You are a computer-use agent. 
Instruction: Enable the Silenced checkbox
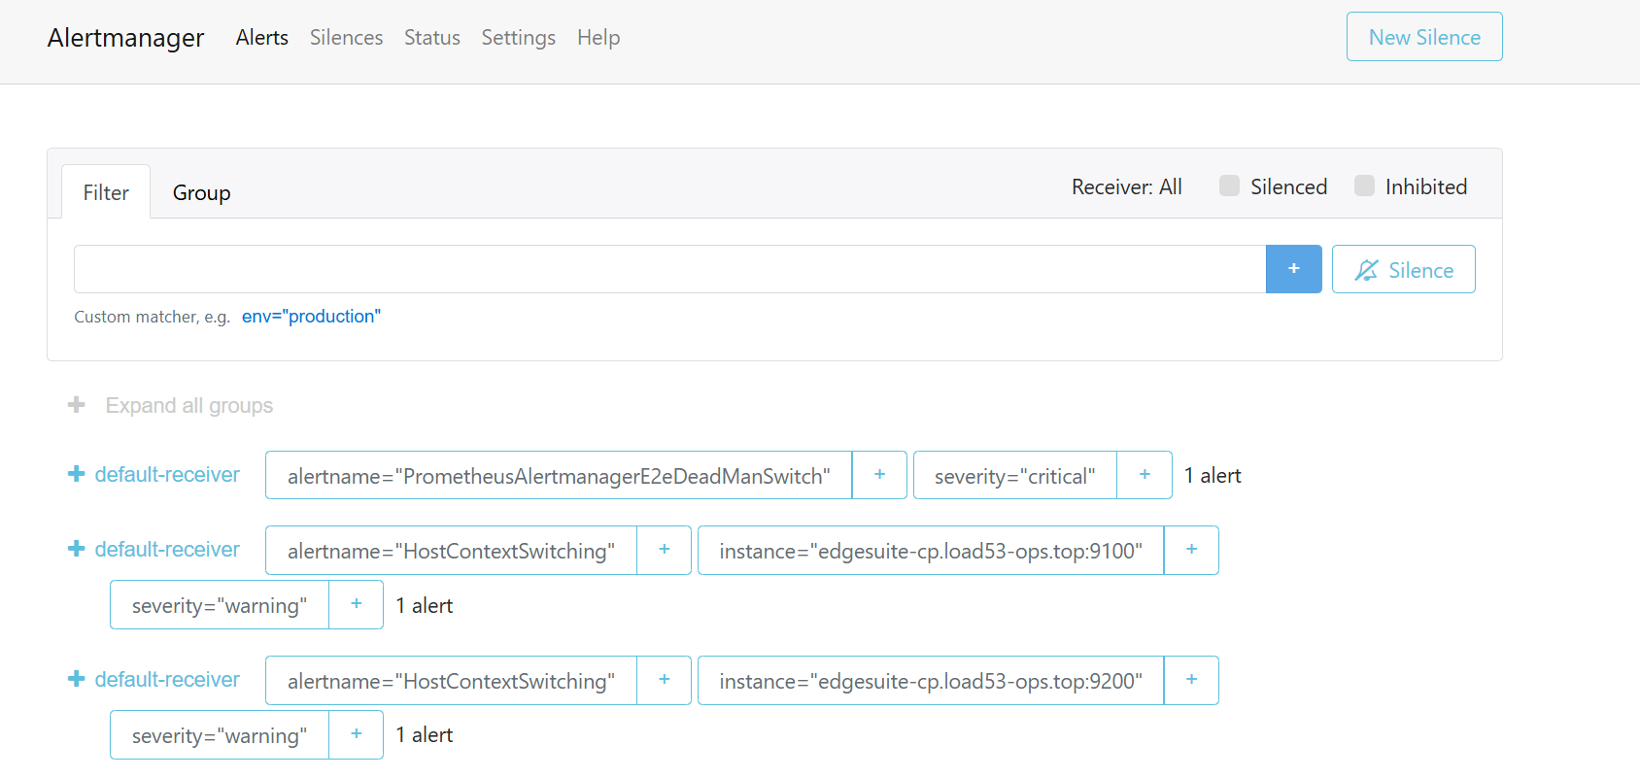[1229, 186]
